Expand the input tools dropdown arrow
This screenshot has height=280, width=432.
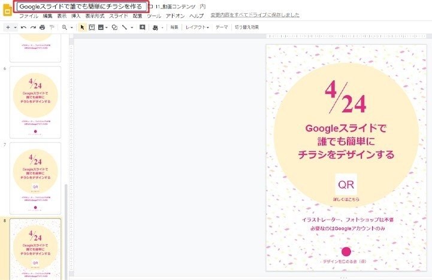(x=162, y=28)
